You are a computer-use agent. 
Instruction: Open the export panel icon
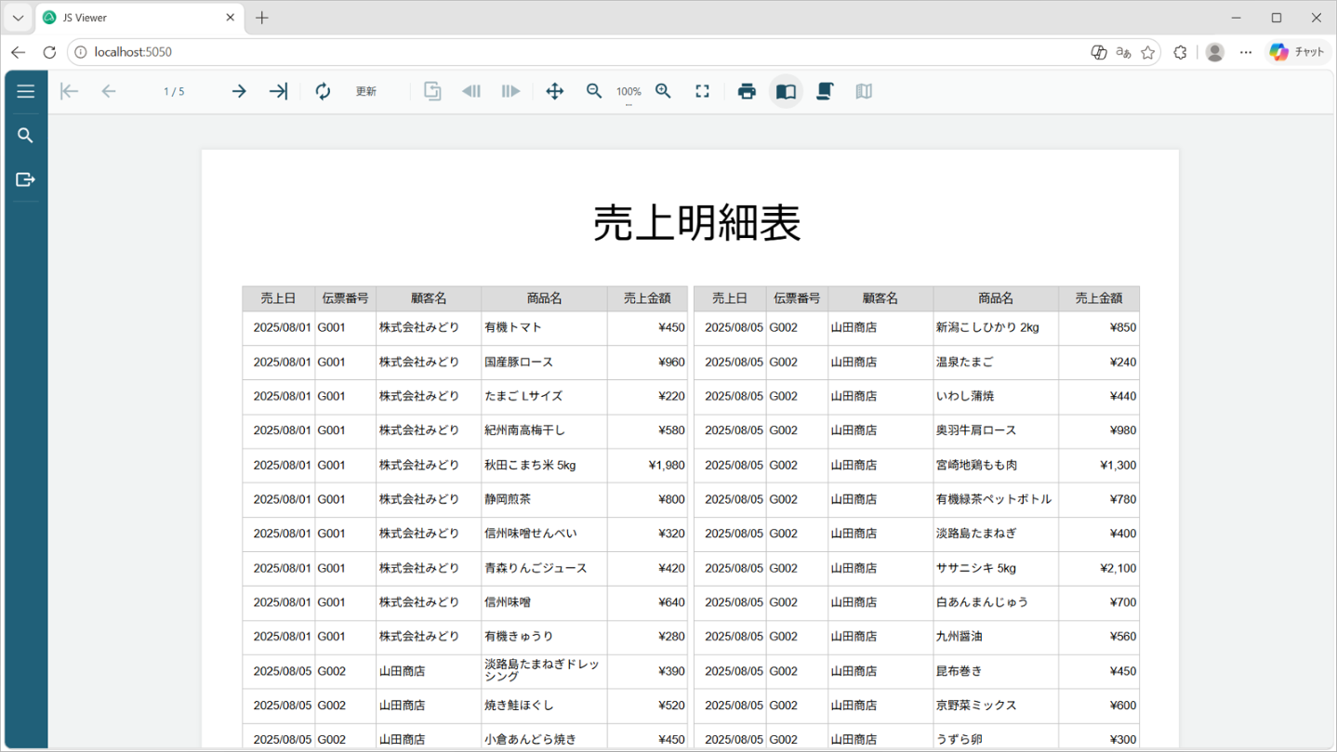pos(25,179)
